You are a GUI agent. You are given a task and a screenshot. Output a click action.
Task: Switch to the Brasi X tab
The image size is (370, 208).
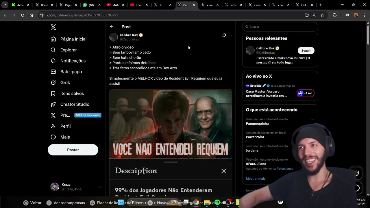click(43, 5)
